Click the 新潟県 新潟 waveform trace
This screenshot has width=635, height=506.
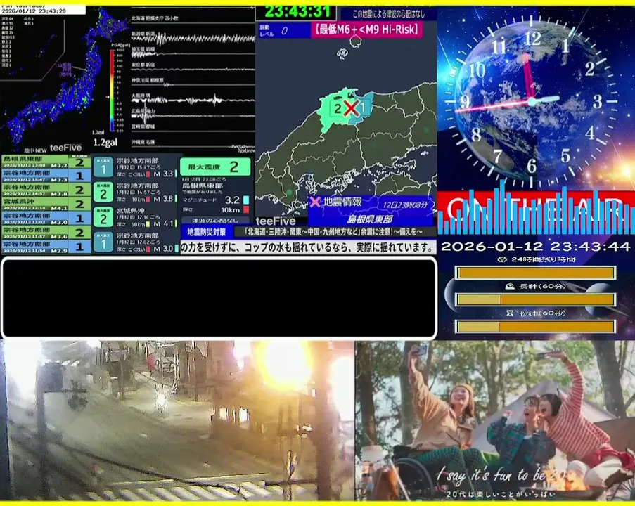tap(193, 39)
